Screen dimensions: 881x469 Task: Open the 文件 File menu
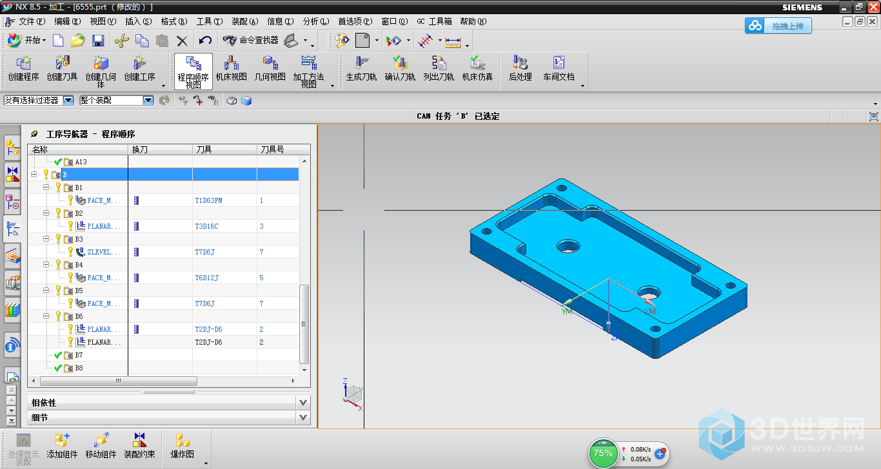32,21
